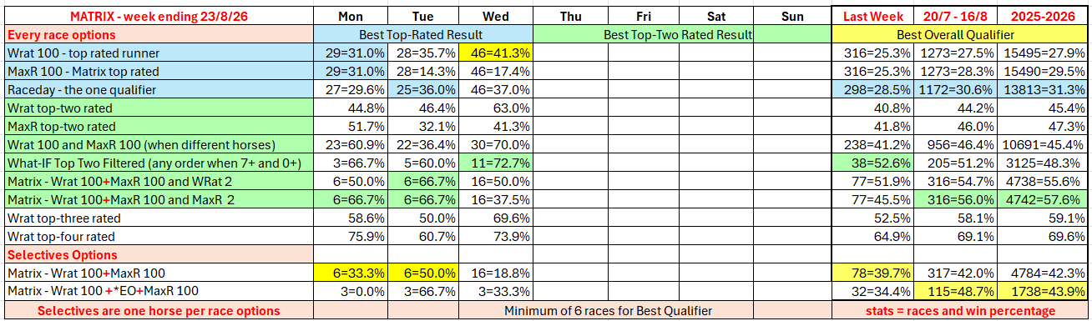Viewport: 1092px width, 321px height.
Task: Click the stats = races and win percentage note
Action: (960, 310)
